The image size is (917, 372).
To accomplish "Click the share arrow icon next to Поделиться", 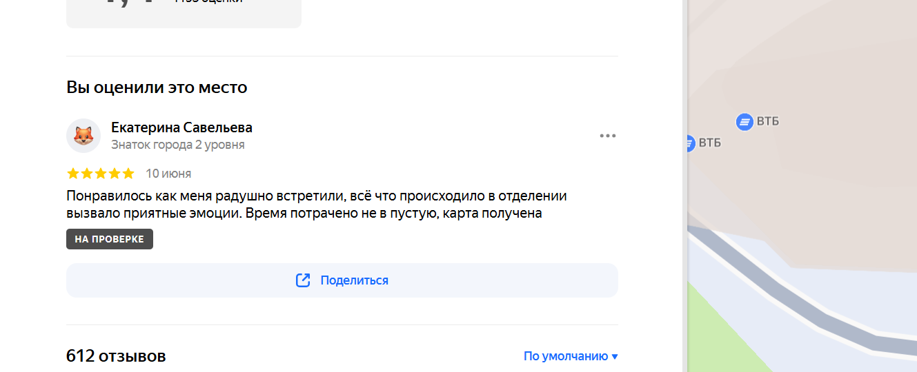I will 303,280.
